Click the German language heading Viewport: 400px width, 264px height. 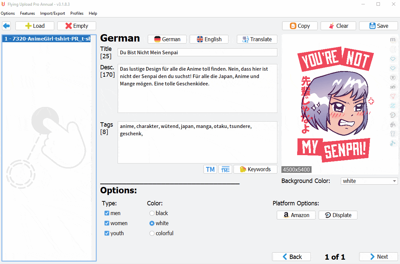pyautogui.click(x=120, y=38)
